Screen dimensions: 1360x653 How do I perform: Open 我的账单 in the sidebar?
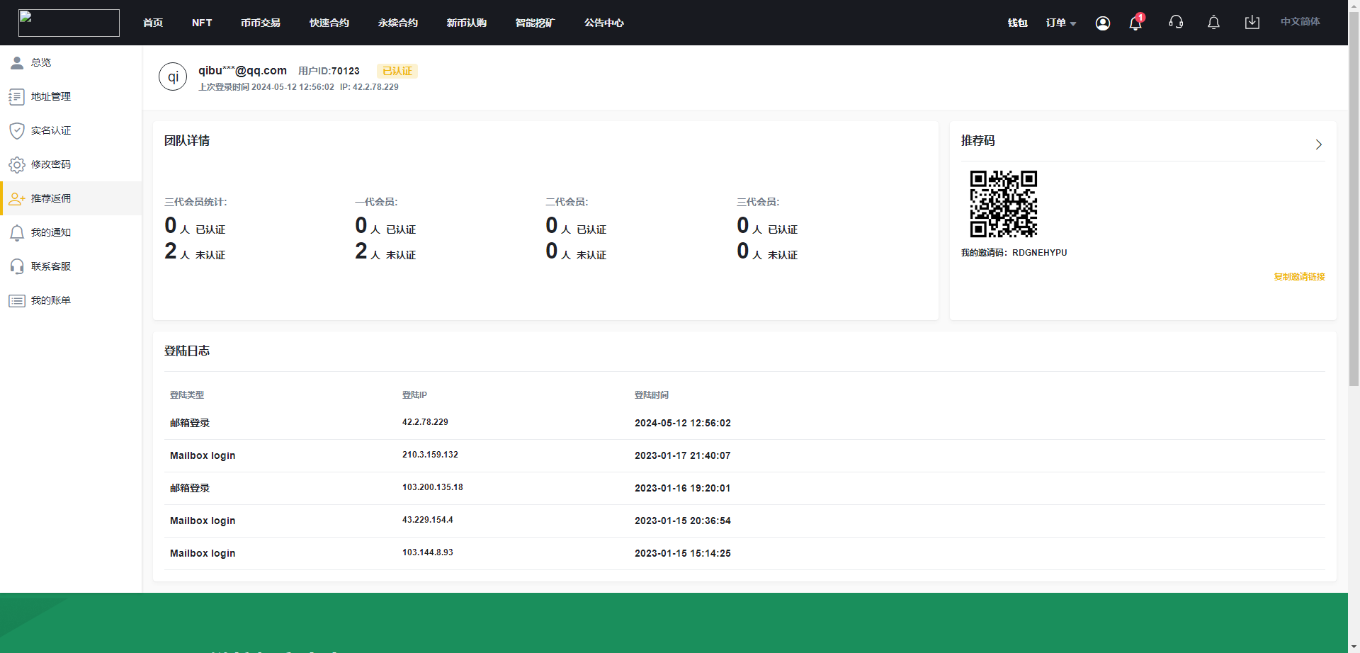[50, 300]
